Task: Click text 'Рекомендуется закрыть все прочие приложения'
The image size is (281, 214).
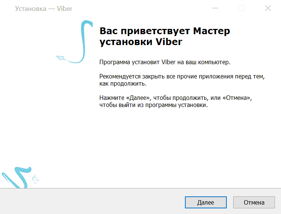Action: click(166, 77)
